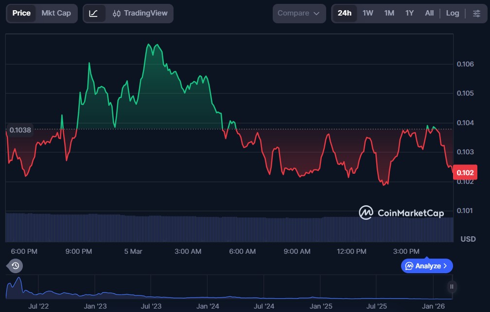The image size is (490, 312).
Task: Toggle the Log scale option
Action: (452, 14)
